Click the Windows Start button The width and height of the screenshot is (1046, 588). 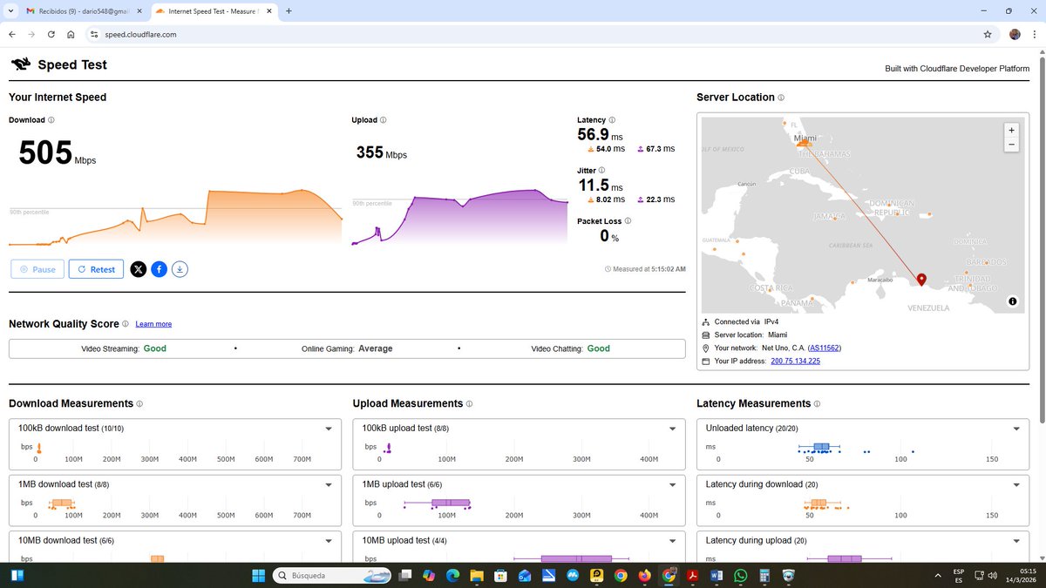[258, 575]
